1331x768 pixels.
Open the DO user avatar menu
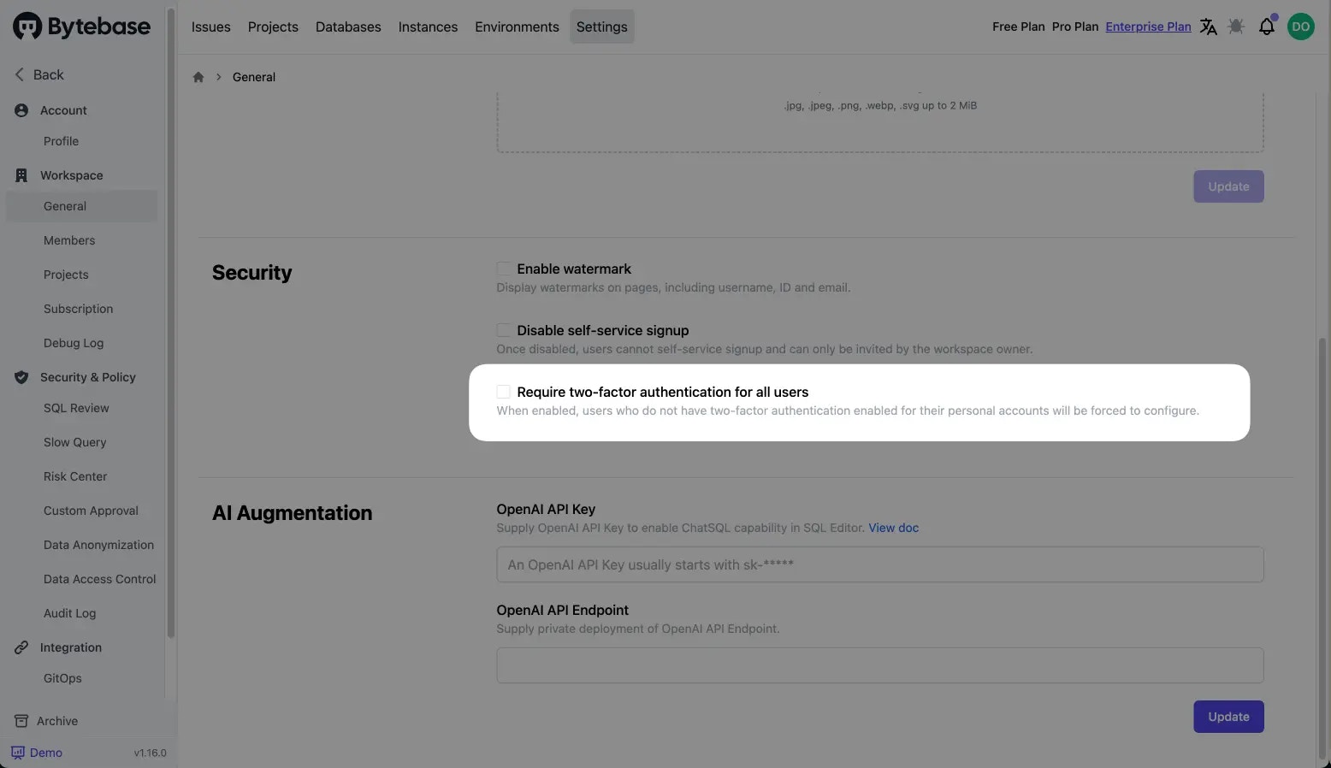point(1301,27)
